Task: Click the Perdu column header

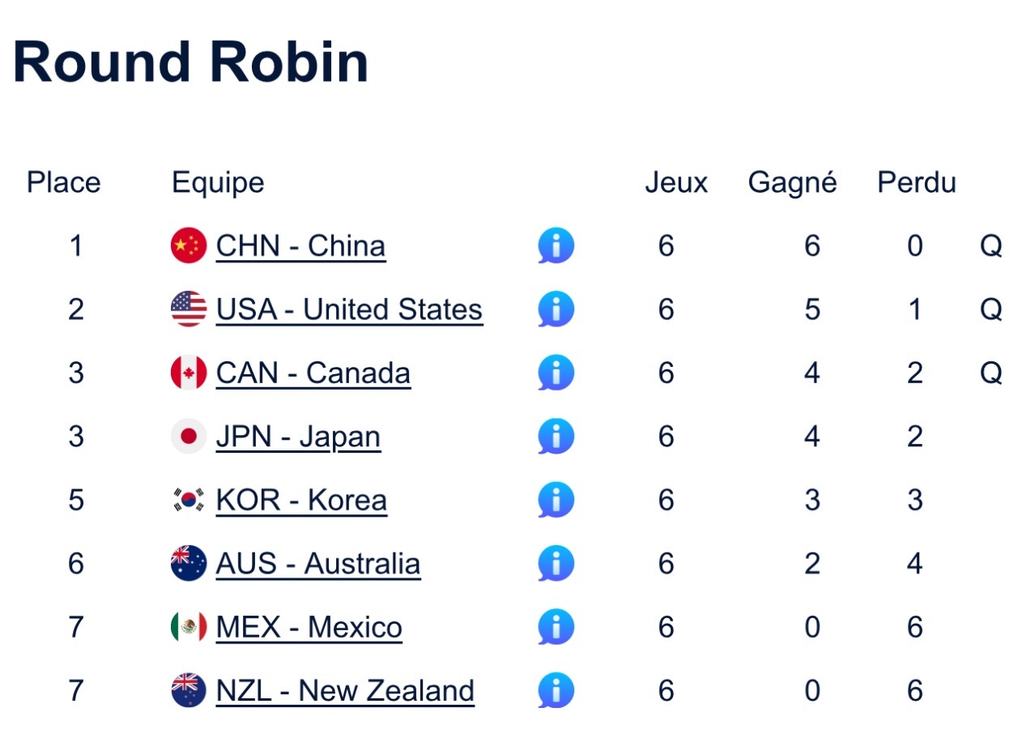Action: [916, 183]
